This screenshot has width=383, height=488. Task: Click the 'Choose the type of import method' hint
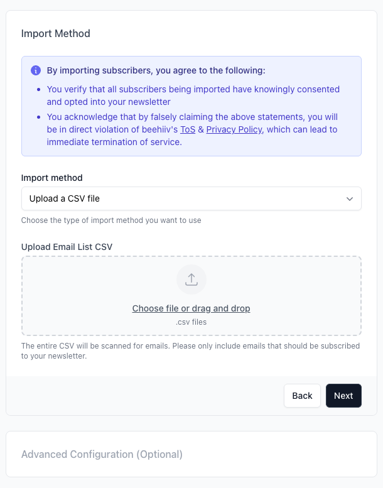[x=111, y=220]
